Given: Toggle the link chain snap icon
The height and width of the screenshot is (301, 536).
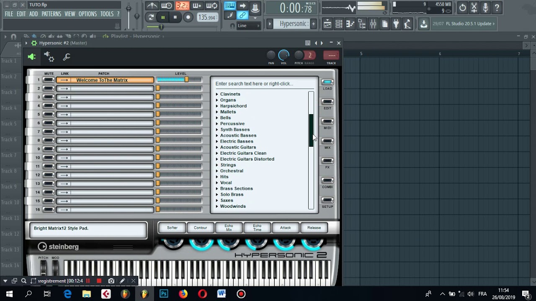Looking at the screenshot, I should click(242, 15).
